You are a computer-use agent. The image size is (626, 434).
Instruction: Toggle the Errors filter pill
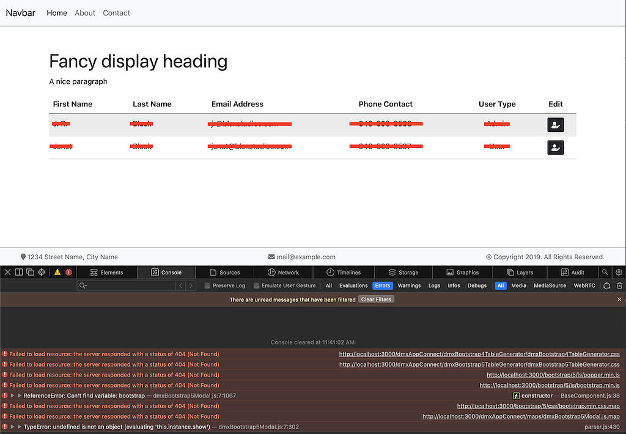pos(382,285)
